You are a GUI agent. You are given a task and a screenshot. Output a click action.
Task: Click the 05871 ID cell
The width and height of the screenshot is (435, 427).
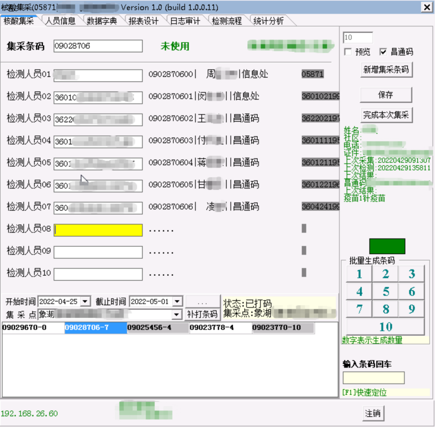313,74
